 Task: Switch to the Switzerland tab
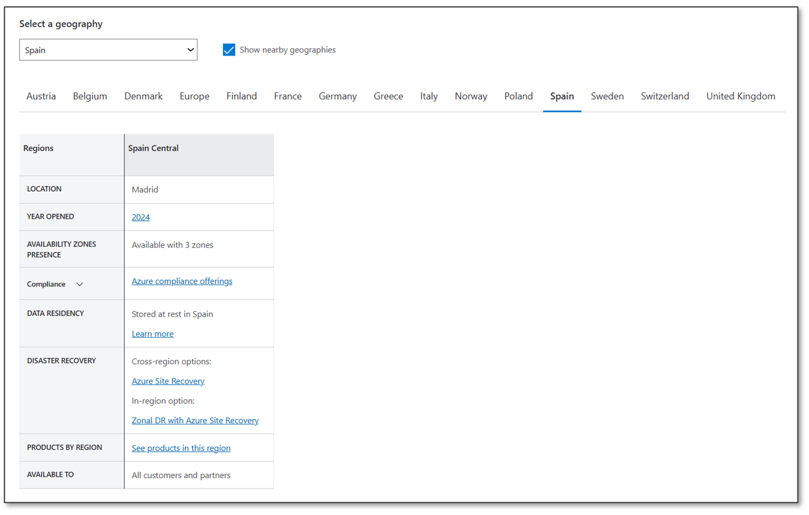[x=665, y=96]
